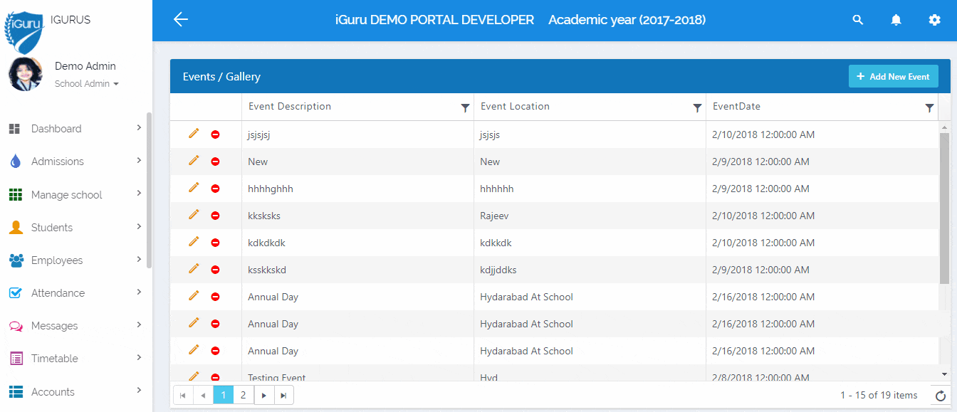Open the settings gear icon
Screen dimensions: 957x412
click(935, 20)
